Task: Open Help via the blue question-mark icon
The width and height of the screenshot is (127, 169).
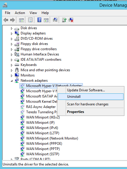Action: [x=39, y=20]
